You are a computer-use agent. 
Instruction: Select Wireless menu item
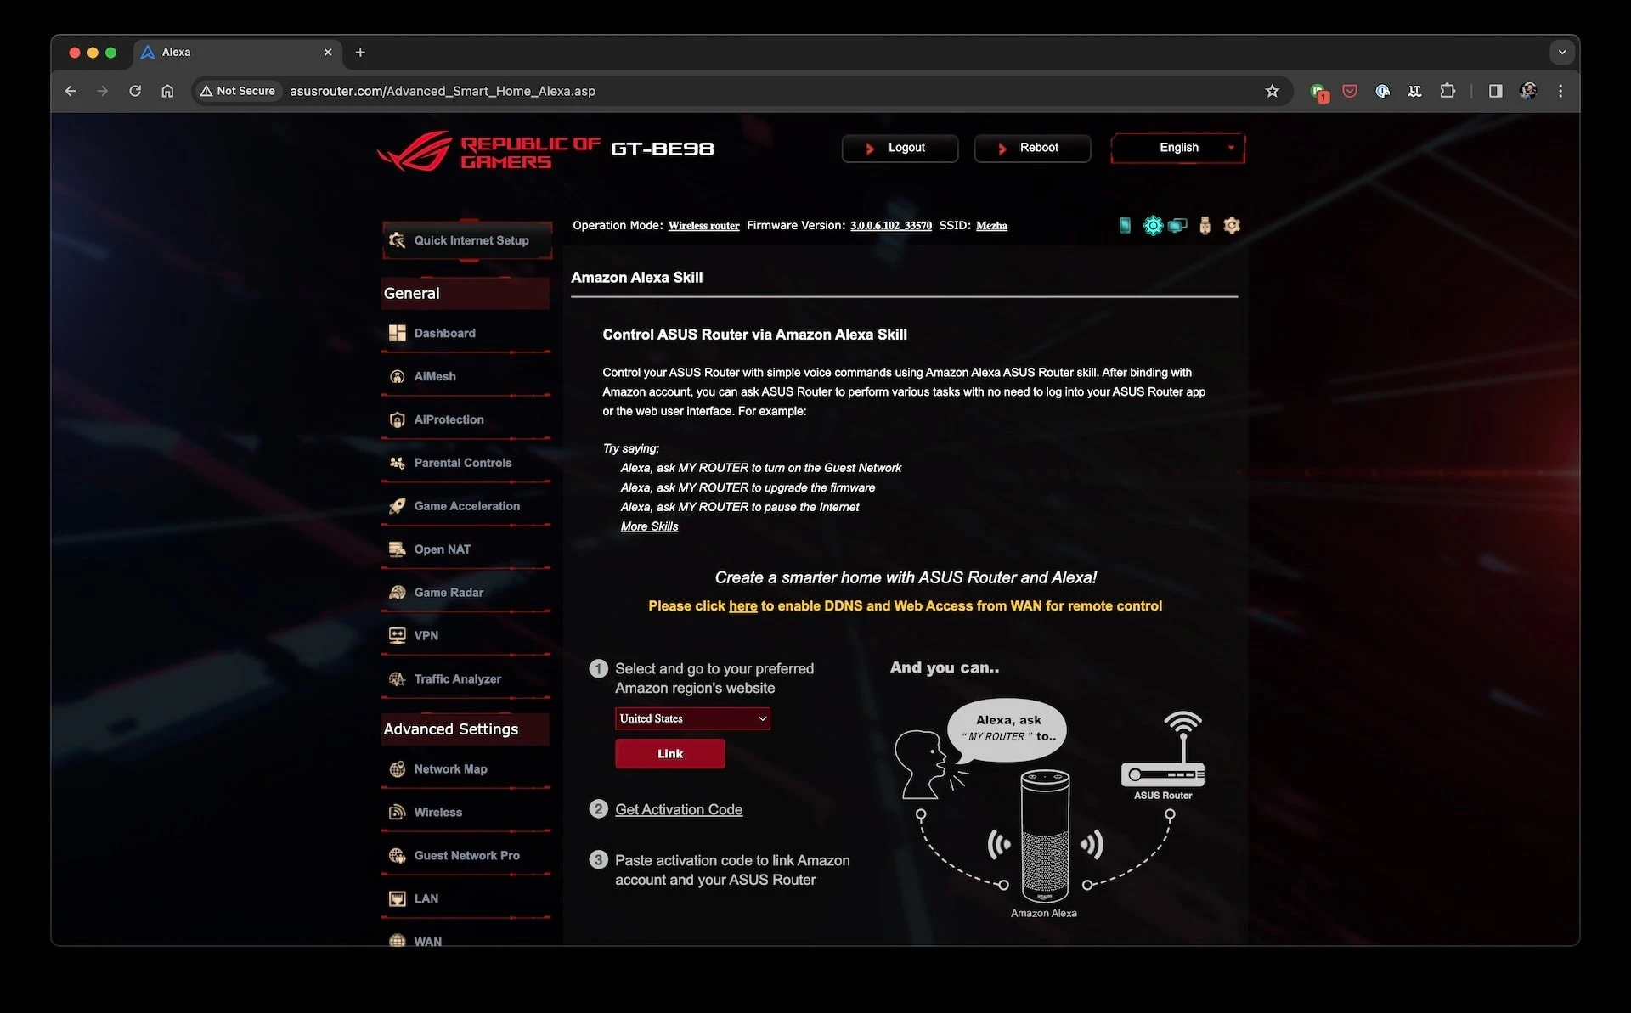click(x=466, y=813)
